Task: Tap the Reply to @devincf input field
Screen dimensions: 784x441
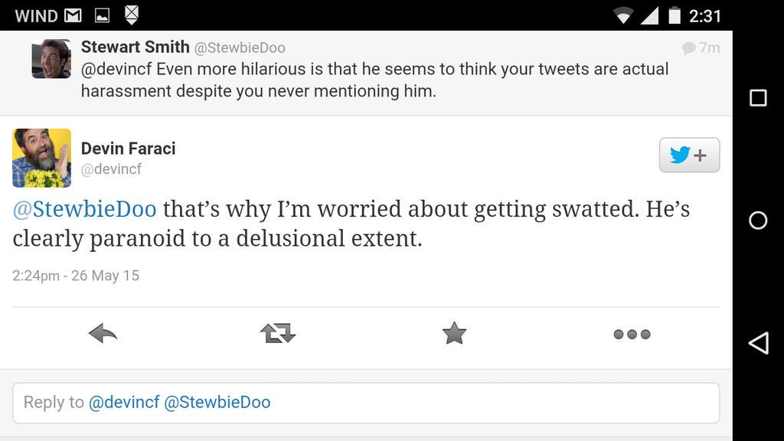Action: (366, 403)
